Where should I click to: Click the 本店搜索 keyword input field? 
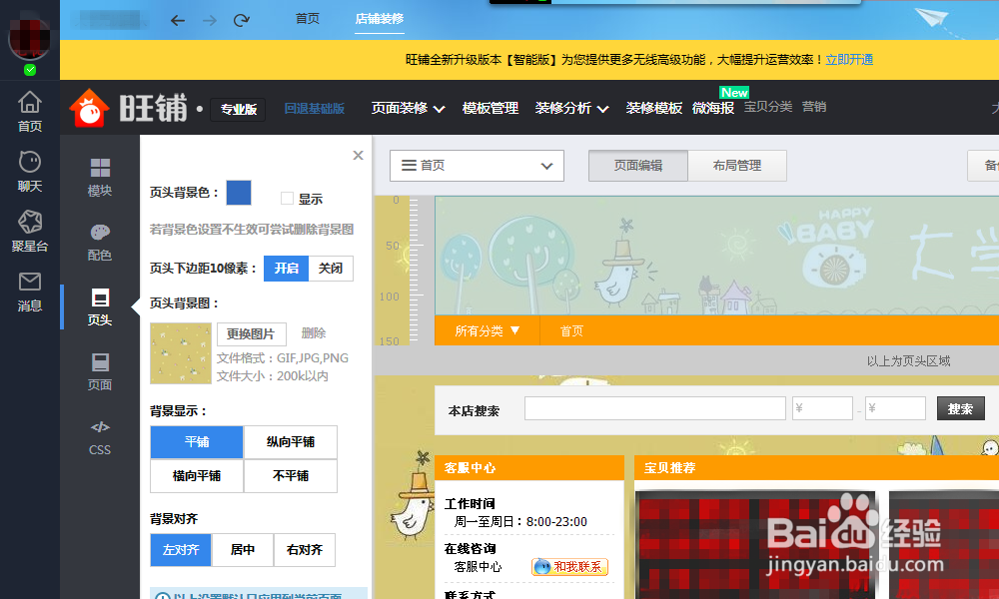tap(655, 408)
